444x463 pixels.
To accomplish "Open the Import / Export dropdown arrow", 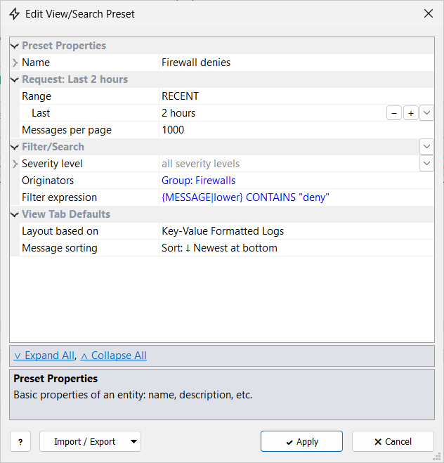I will click(133, 442).
